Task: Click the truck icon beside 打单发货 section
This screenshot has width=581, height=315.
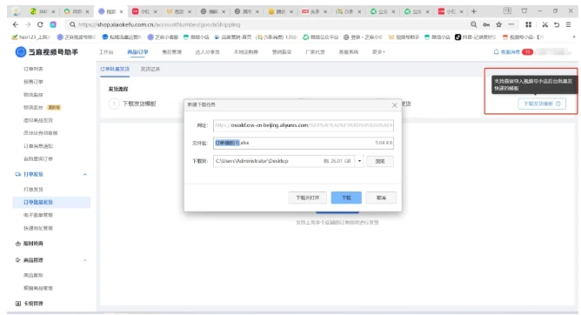Action: [x=17, y=174]
